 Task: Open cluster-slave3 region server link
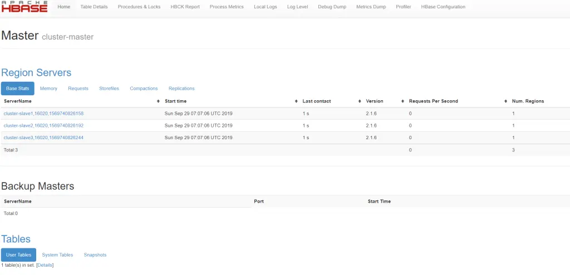pyautogui.click(x=43, y=137)
